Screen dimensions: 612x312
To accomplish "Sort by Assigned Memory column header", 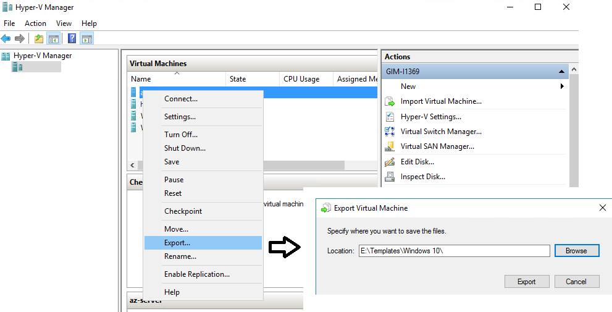I will pos(356,79).
